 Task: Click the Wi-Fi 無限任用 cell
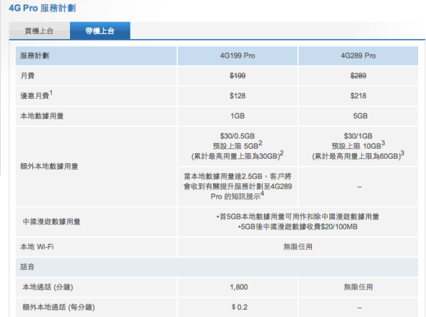(x=297, y=247)
